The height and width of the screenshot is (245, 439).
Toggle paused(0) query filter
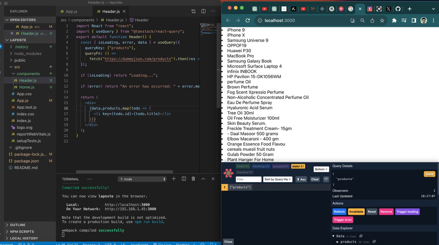281,166
